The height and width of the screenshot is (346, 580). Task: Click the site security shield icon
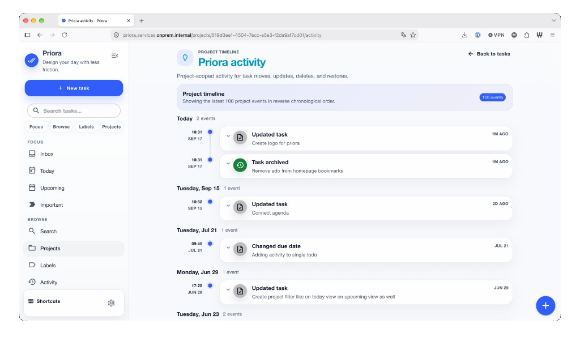[x=116, y=35]
